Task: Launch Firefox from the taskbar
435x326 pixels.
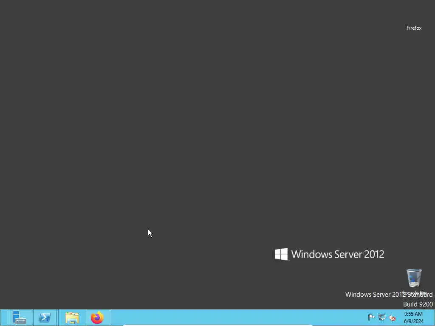Action: tap(97, 318)
